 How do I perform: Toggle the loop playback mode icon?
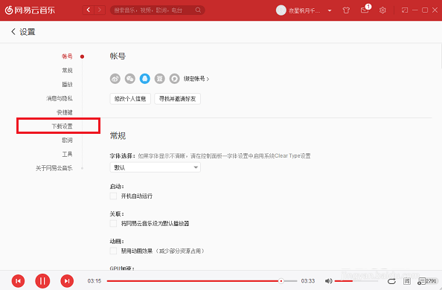click(391, 281)
